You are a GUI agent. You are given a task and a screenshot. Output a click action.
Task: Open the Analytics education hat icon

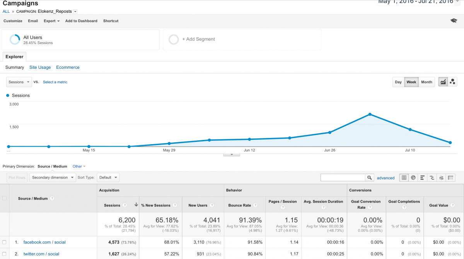click(x=454, y=21)
